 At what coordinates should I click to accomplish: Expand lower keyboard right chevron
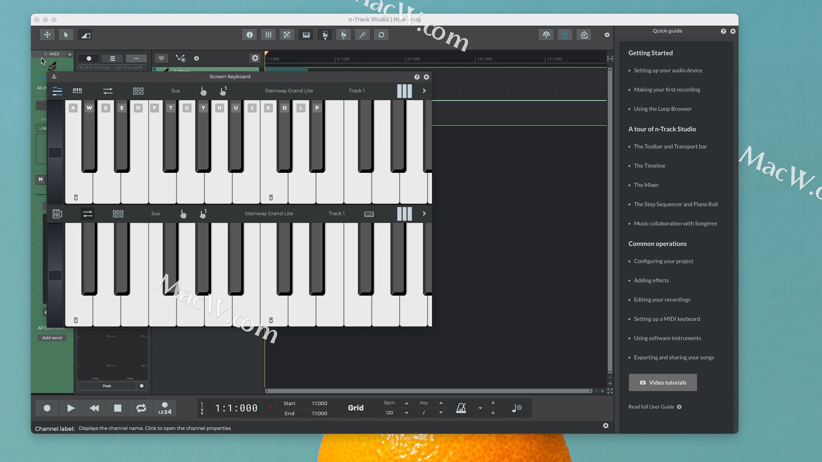[424, 213]
